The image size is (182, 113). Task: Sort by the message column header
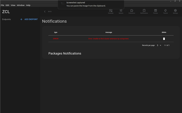[x=109, y=32]
